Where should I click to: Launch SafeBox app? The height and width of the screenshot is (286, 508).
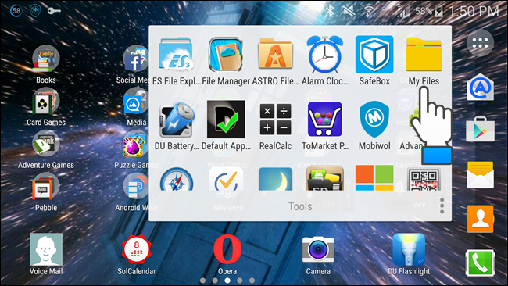(x=374, y=55)
